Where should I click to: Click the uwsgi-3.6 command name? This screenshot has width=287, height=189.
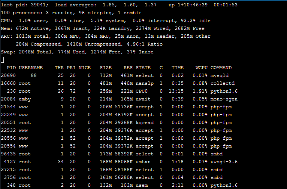(224, 162)
